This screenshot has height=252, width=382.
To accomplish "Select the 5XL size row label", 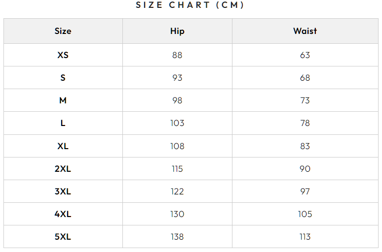I will [63, 237].
